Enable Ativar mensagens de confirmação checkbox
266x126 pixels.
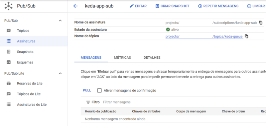[99, 91]
